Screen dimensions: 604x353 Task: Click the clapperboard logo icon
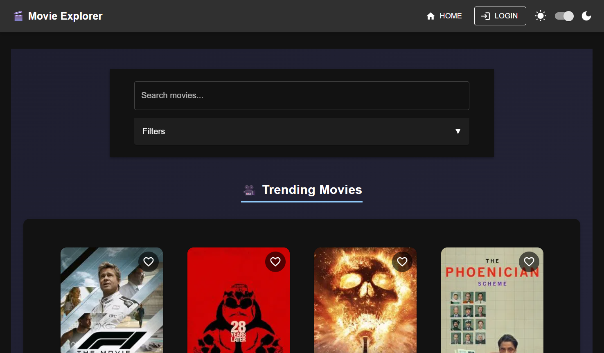coord(18,16)
